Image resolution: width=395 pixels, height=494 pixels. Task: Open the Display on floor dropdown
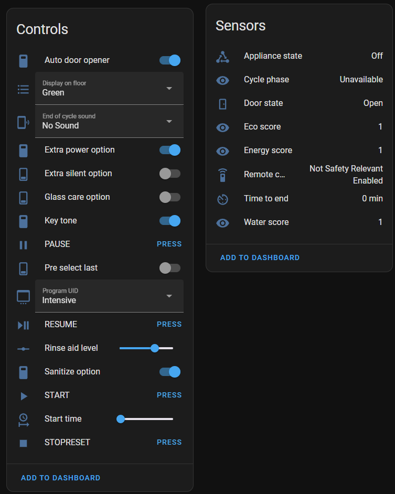click(x=110, y=88)
